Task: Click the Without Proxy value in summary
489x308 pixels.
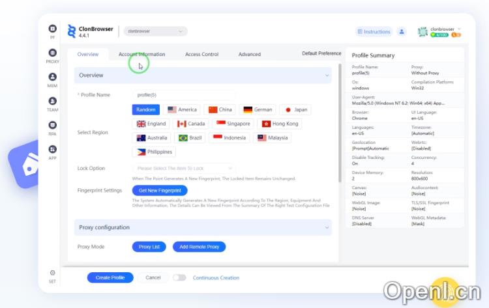Action: click(x=424, y=73)
